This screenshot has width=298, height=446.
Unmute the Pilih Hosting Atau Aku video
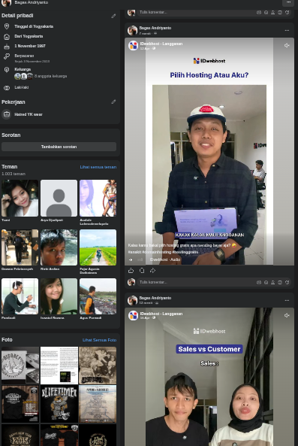(287, 46)
